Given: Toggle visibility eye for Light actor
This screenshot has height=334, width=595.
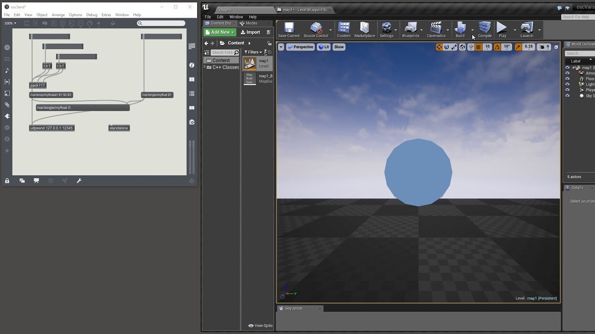Looking at the screenshot, I should coord(567,84).
